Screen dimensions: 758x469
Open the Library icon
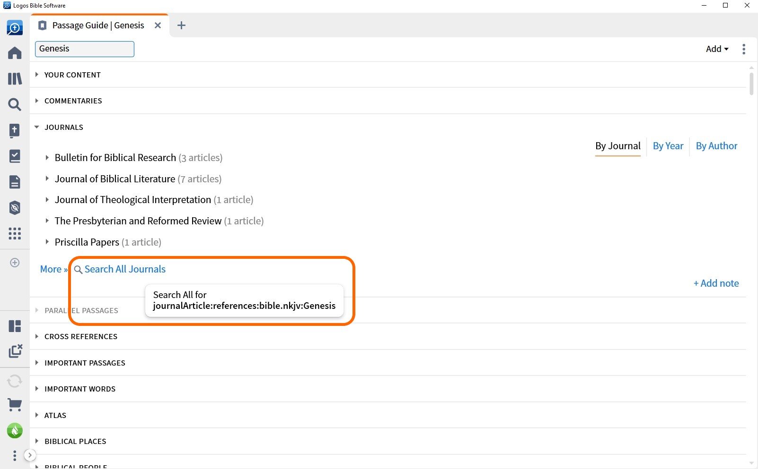[x=15, y=78]
